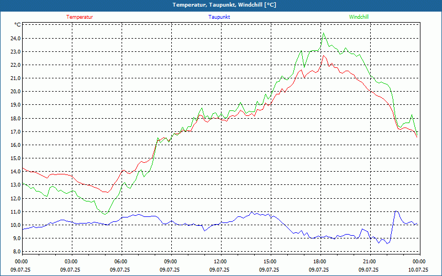Viewport: 442px width, 276px height.
Task: Click the '12:00' time axis label
Action: point(221,261)
